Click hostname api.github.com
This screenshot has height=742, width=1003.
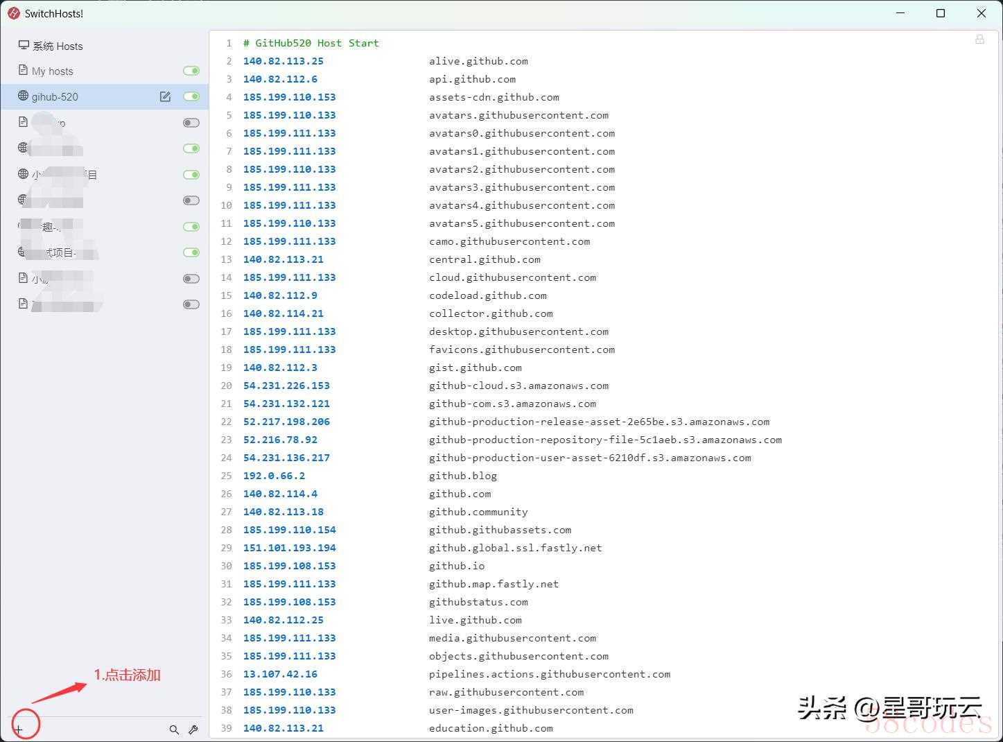472,79
